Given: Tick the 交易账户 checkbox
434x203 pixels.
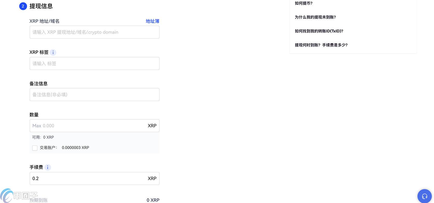Looking at the screenshot, I should click(35, 148).
